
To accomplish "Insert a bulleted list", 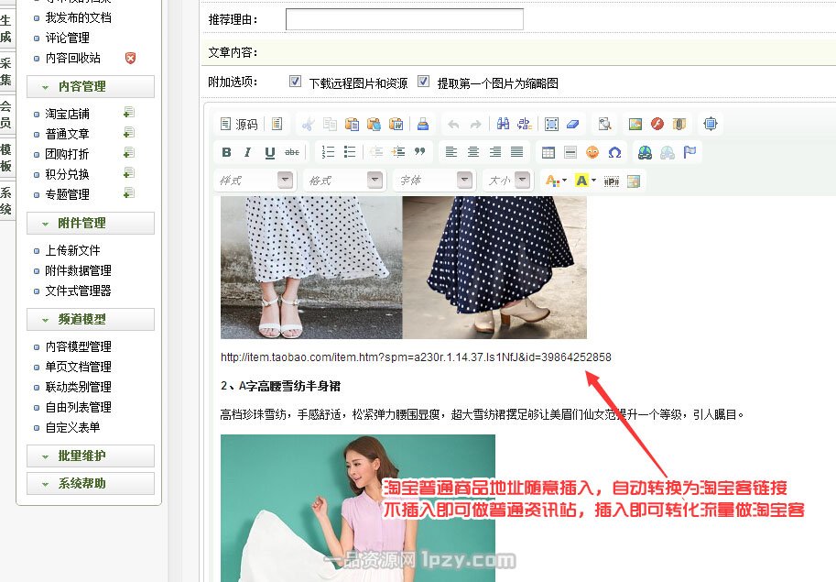I will [350, 152].
